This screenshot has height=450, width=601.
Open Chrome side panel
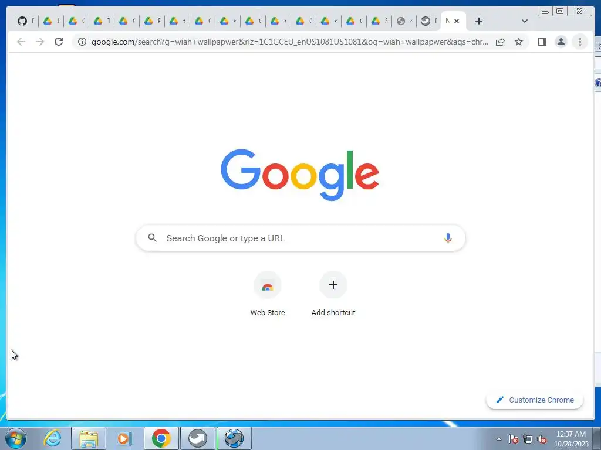[542, 42]
